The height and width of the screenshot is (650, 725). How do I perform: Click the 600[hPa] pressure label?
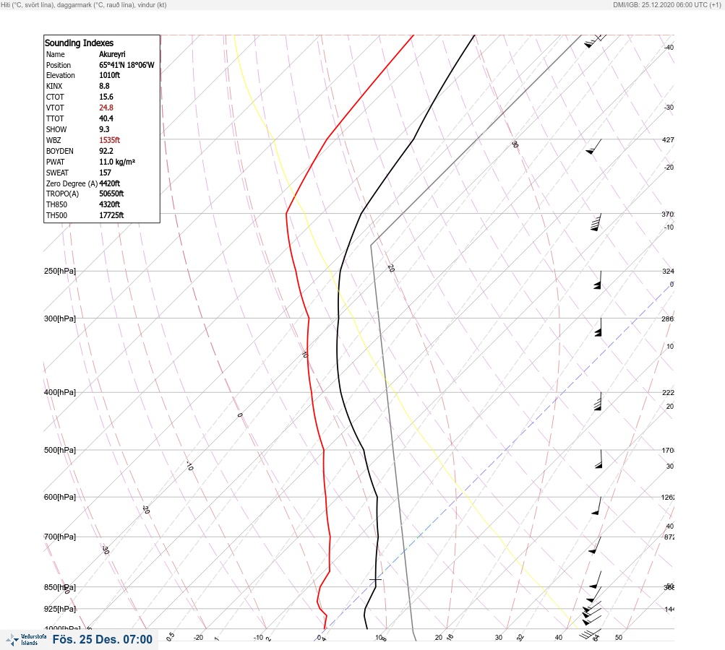click(x=60, y=497)
